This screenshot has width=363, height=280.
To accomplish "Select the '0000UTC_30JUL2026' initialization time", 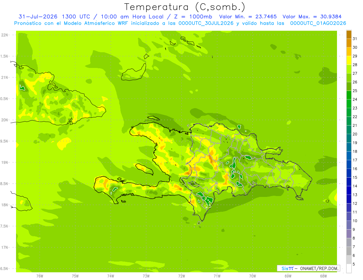I will [206, 23].
